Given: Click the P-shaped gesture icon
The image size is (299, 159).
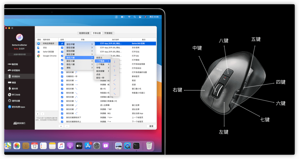Looking at the screenshot, I should click(x=76, y=72).
